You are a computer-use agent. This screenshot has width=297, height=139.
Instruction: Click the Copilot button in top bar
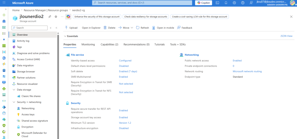click(204, 3)
